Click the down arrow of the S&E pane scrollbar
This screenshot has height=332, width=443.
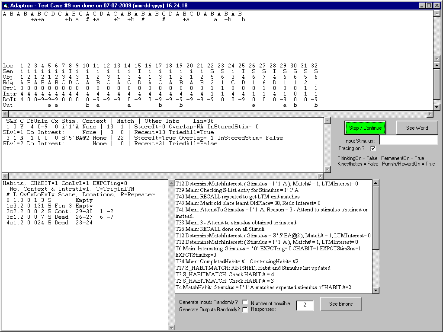pyautogui.click(x=327, y=169)
